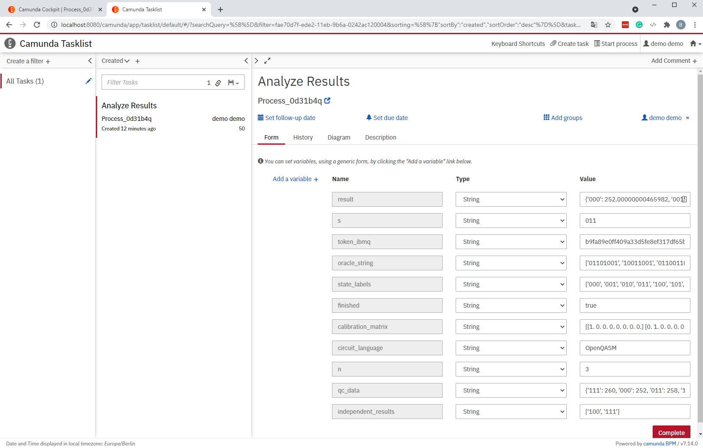Open Type dropdown for oracle_string variable
The image size is (703, 448).
pos(511,263)
